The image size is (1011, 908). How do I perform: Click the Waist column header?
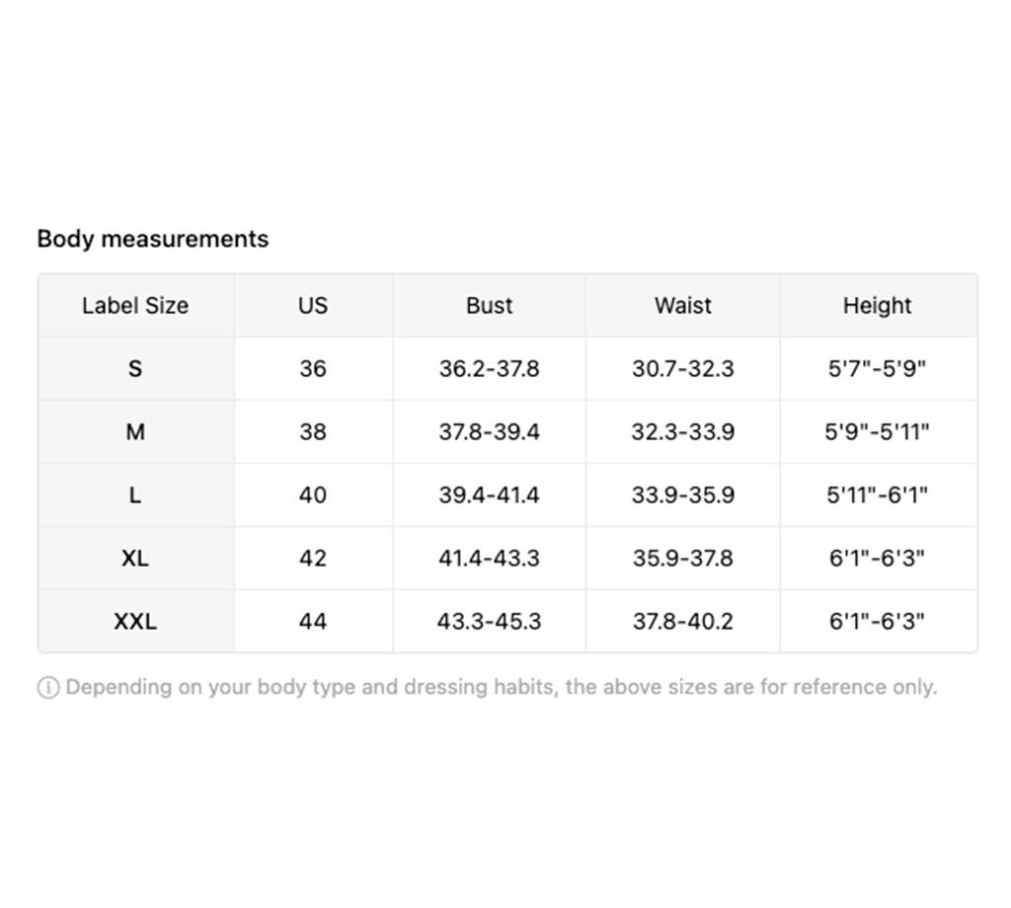click(682, 306)
